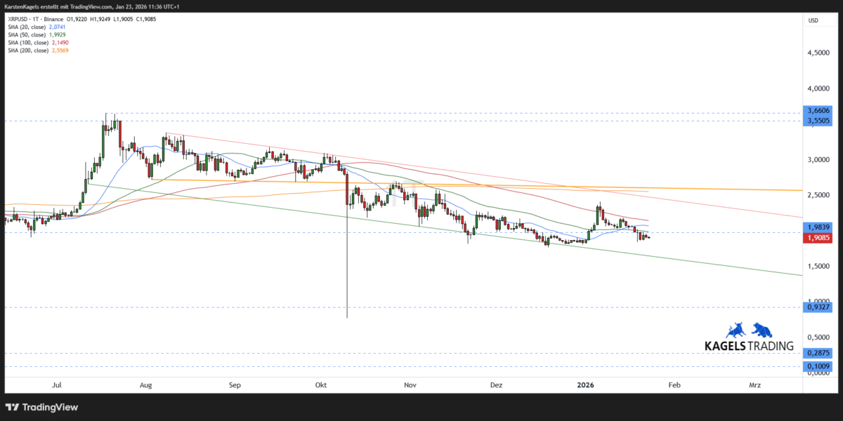Toggle visibility of the SMA (200, close) indicator
843x421 pixels.
click(x=28, y=50)
